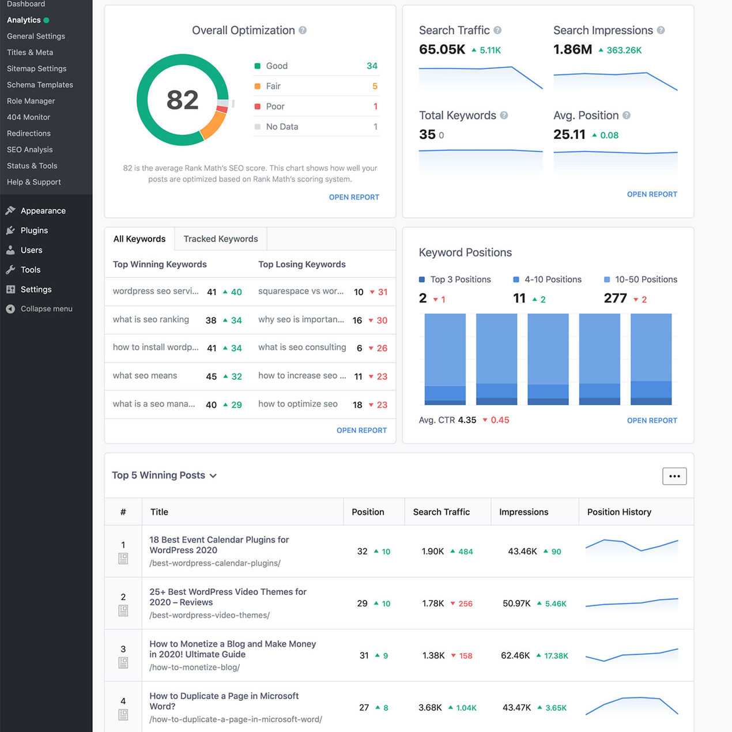Click the Appearance paintbrush icon
Viewport: 732px width, 732px height.
[10, 210]
